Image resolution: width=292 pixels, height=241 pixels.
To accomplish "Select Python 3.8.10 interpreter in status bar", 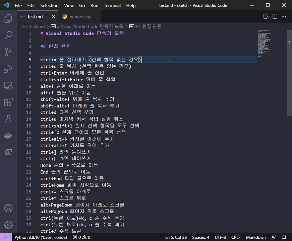I will 41,237.
